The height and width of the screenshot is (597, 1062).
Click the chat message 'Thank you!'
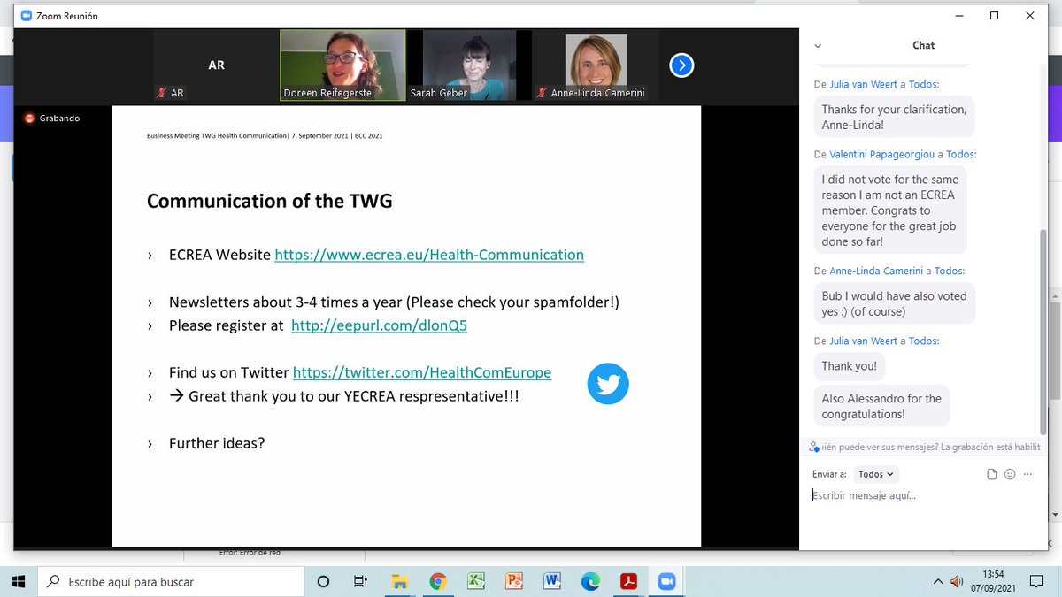tap(849, 366)
